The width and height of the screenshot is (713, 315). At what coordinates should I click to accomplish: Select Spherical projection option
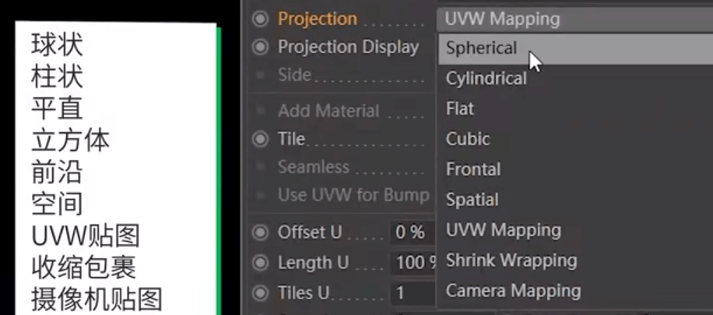click(x=575, y=48)
